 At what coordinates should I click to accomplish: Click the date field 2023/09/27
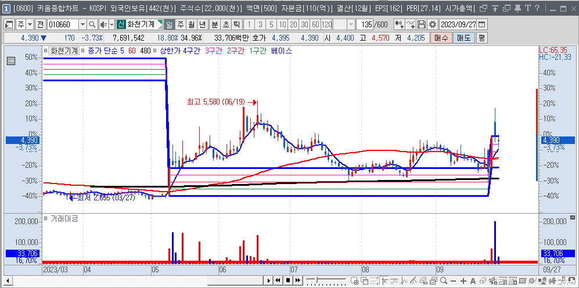(458, 25)
